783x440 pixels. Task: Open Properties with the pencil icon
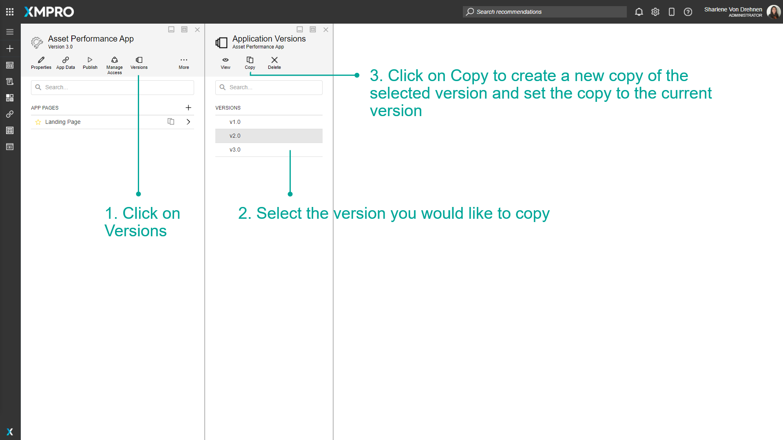pos(41,63)
